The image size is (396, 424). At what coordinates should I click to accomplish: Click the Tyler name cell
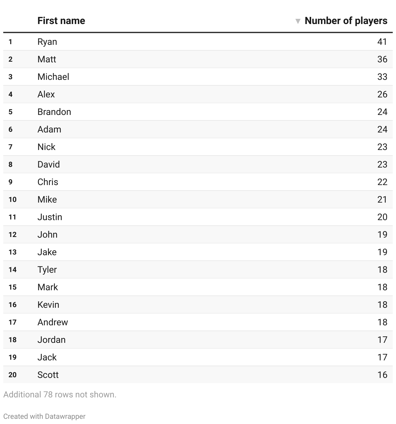[47, 270]
